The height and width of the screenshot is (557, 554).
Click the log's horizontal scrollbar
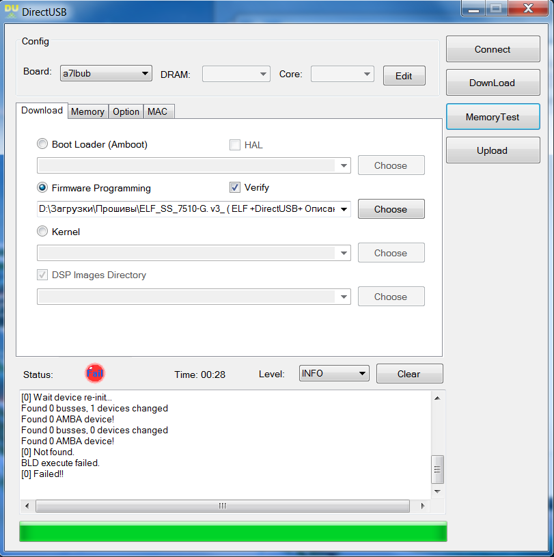tap(222, 506)
